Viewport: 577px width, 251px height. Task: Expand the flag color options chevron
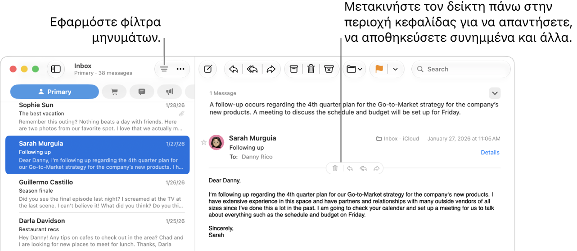(396, 69)
